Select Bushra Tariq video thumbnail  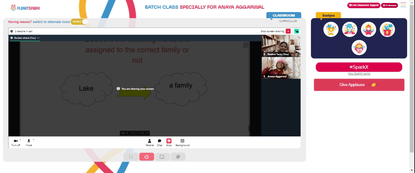pyautogui.click(x=281, y=46)
